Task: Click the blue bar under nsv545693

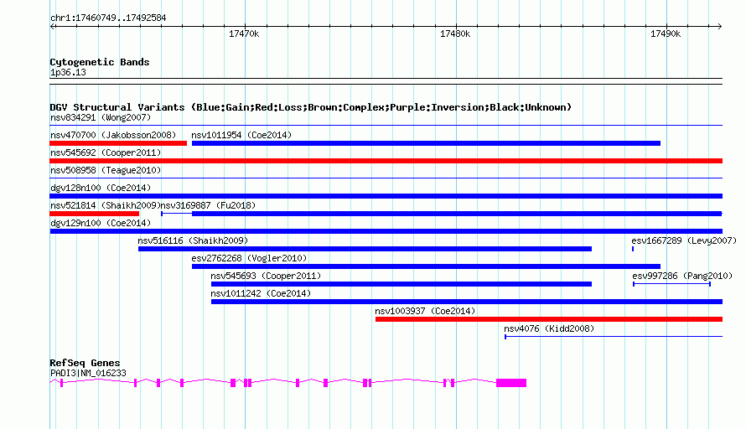Action: (401, 284)
